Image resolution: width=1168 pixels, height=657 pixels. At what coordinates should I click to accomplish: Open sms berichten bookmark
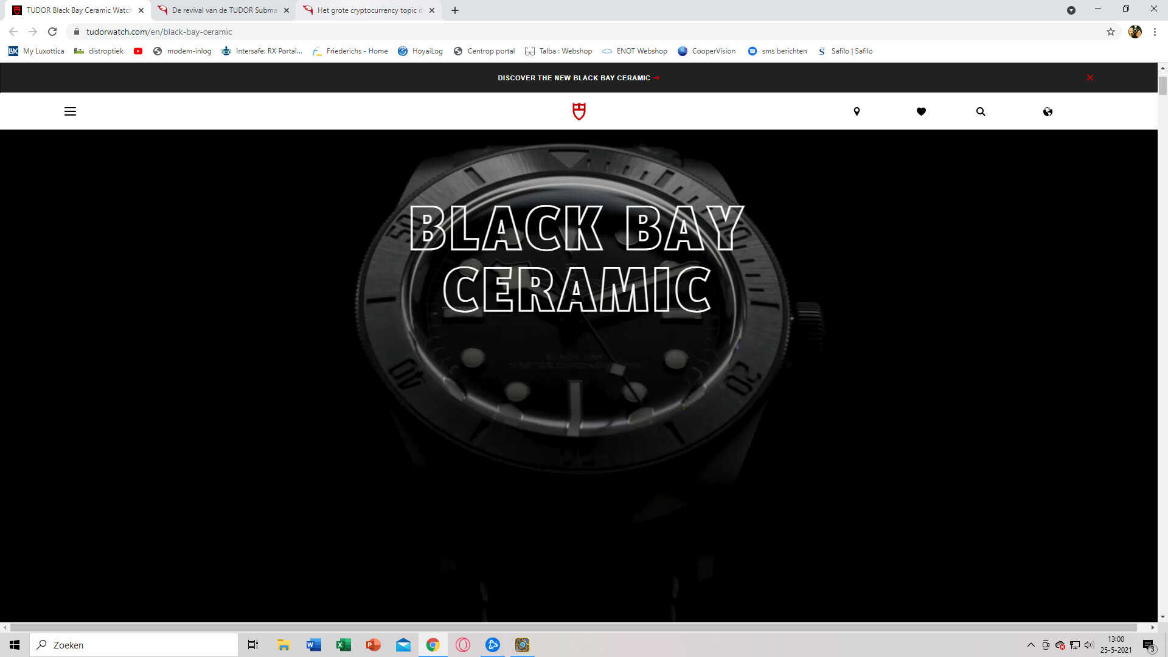pyautogui.click(x=777, y=51)
